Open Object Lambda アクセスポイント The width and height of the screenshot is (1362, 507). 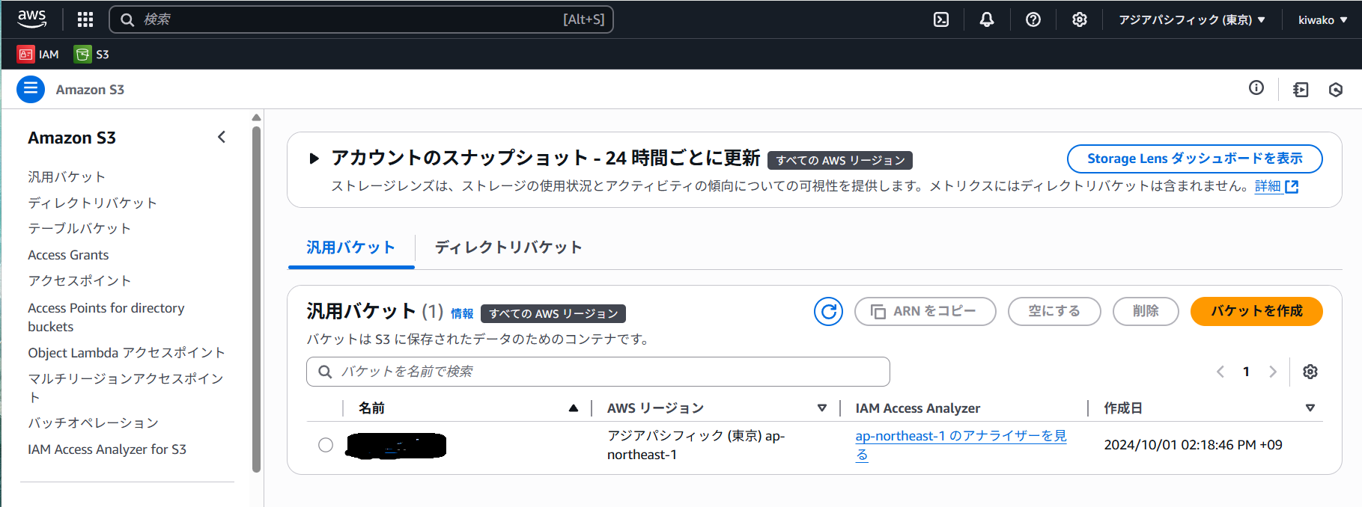[x=126, y=352]
